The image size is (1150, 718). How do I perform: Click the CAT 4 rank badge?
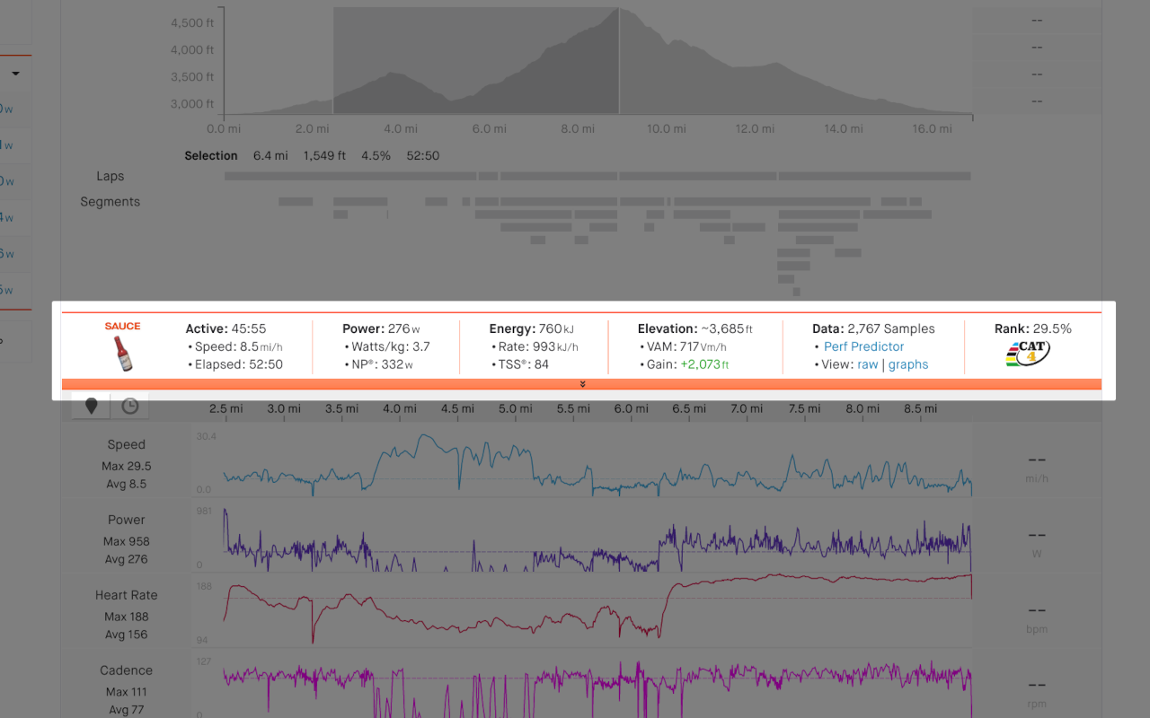point(1028,354)
